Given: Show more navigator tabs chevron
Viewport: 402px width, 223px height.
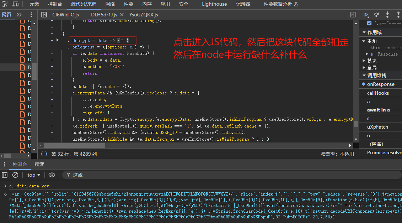Looking at the screenshot, I should 19,15.
